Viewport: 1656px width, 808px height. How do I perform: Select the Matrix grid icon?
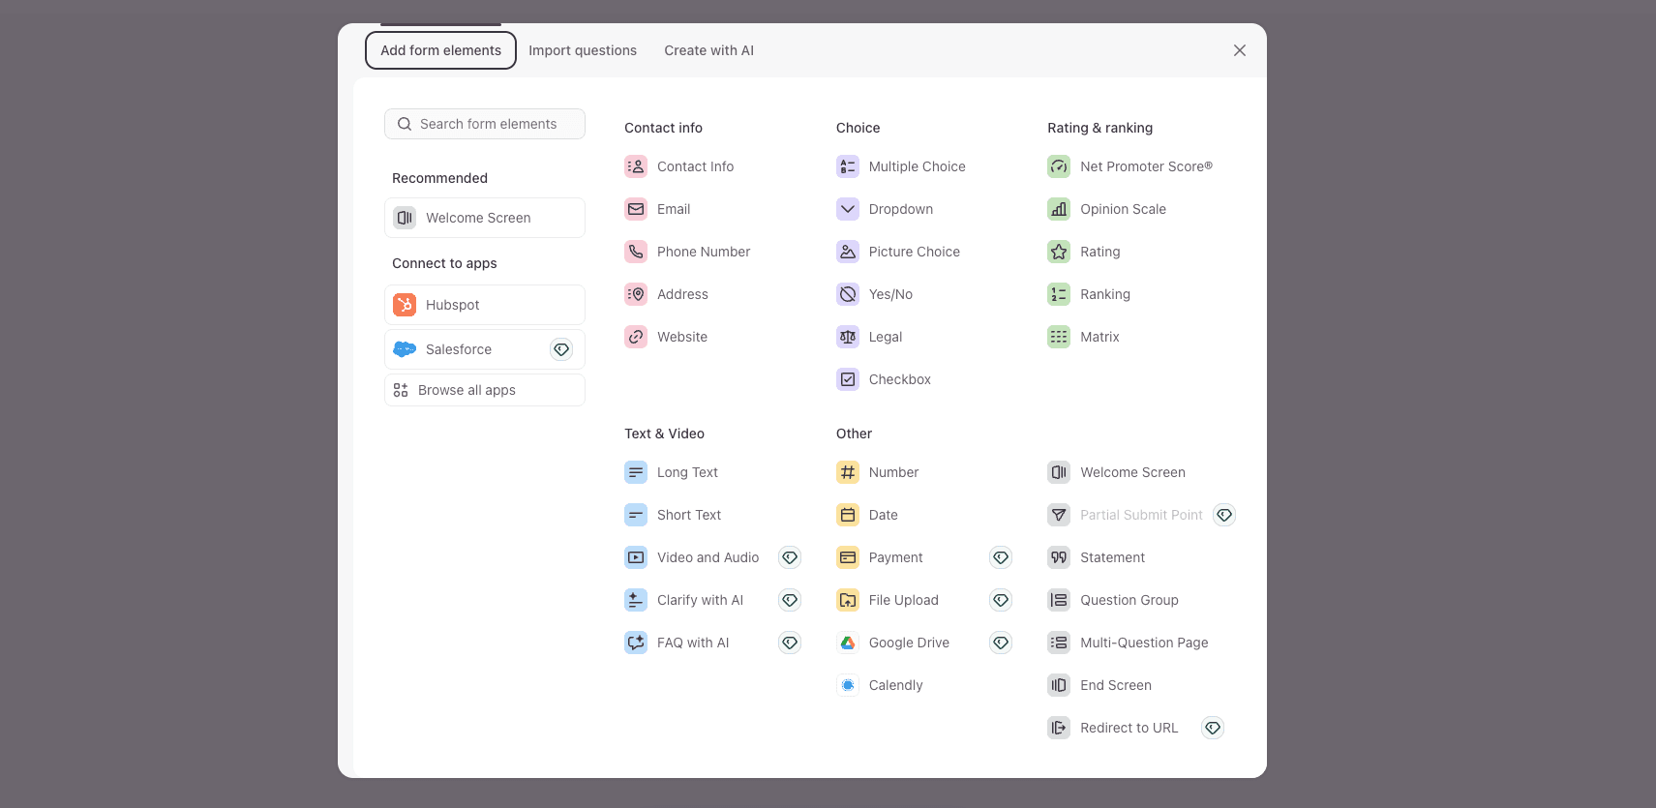(x=1059, y=337)
